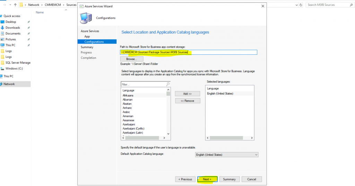Click Network in Explorer address breadcrumb

[34, 5]
